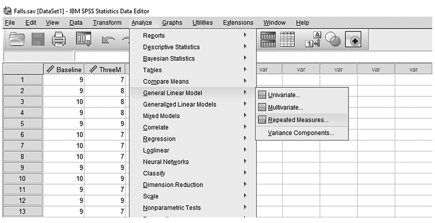The height and width of the screenshot is (223, 435).
Task: Click the Save floppy disk icon
Action: click(x=38, y=39)
